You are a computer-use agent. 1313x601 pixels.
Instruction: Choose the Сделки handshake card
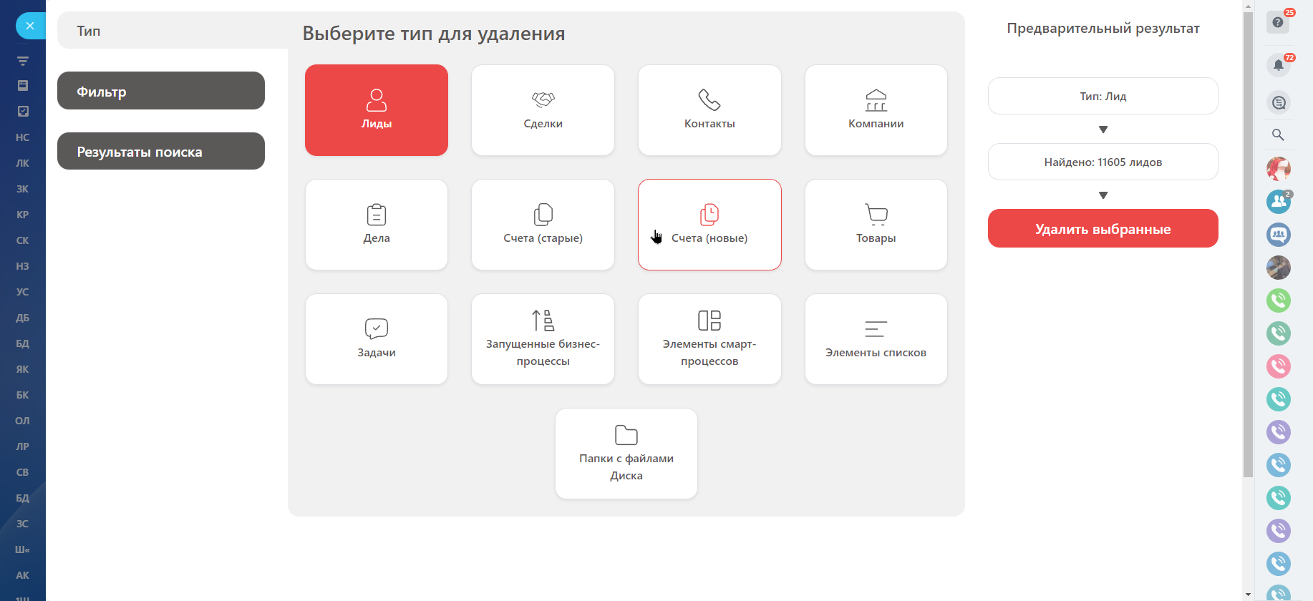[543, 110]
